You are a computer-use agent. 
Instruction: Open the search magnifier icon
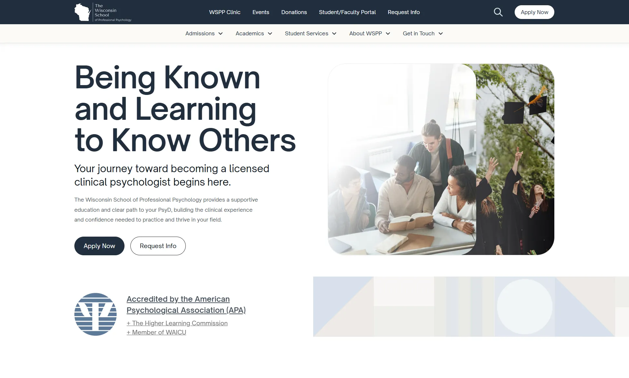tap(498, 12)
